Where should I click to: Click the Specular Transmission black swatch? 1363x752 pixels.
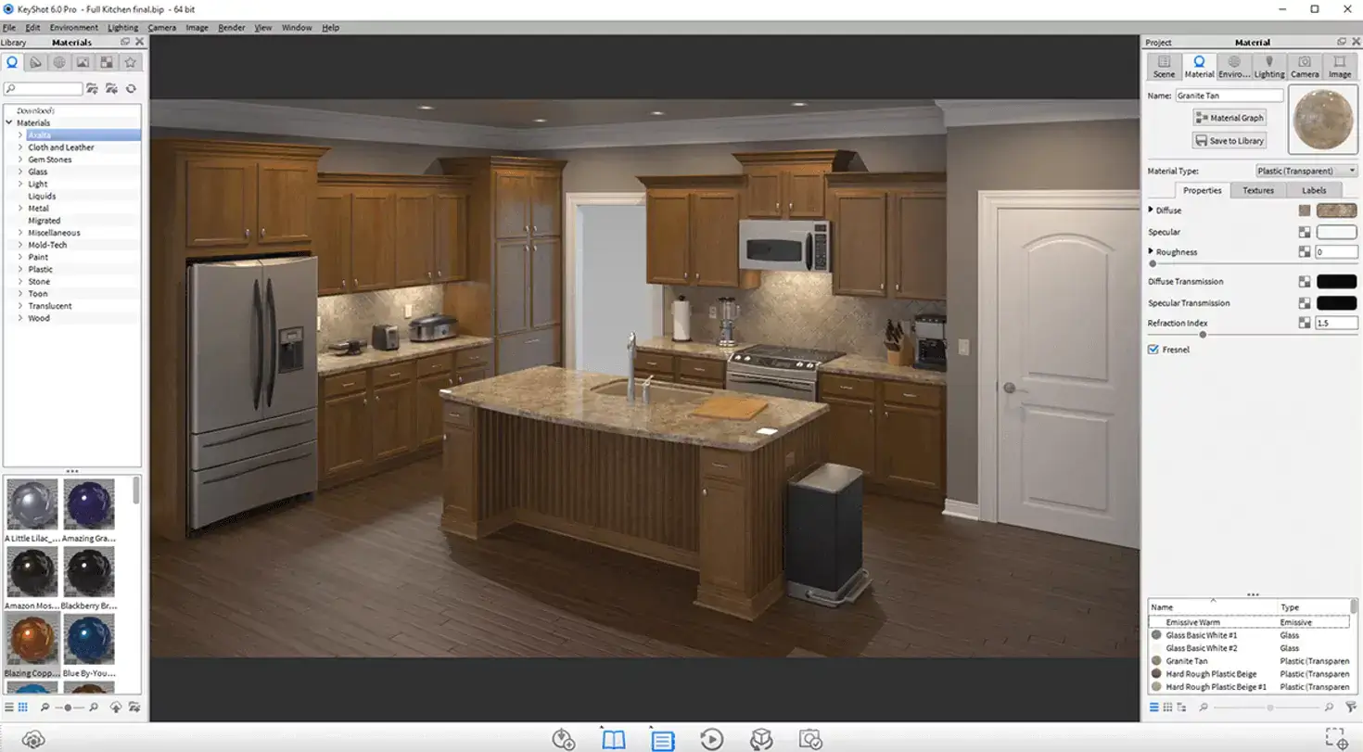click(1336, 303)
